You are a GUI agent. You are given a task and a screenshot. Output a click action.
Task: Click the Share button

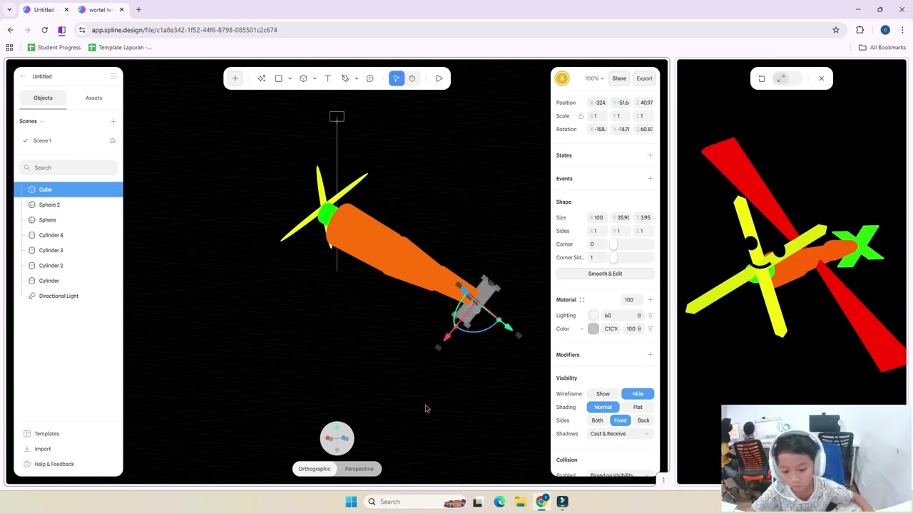619,78
